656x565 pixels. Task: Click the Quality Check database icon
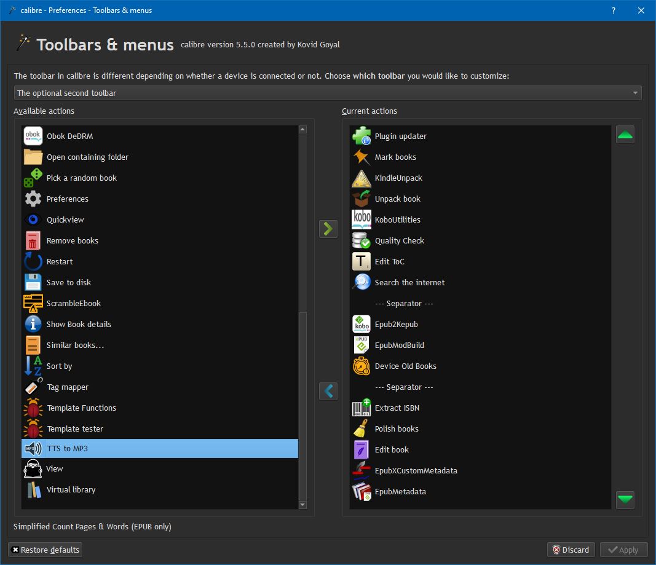[x=362, y=240]
